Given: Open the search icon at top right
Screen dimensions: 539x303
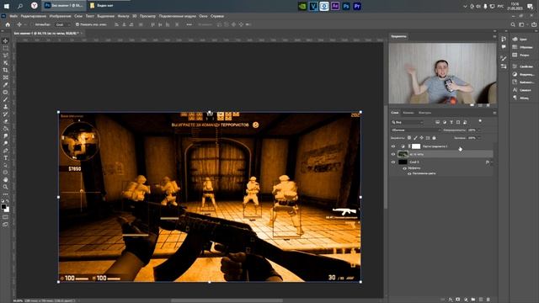Looking at the screenshot, I should tap(513, 24).
